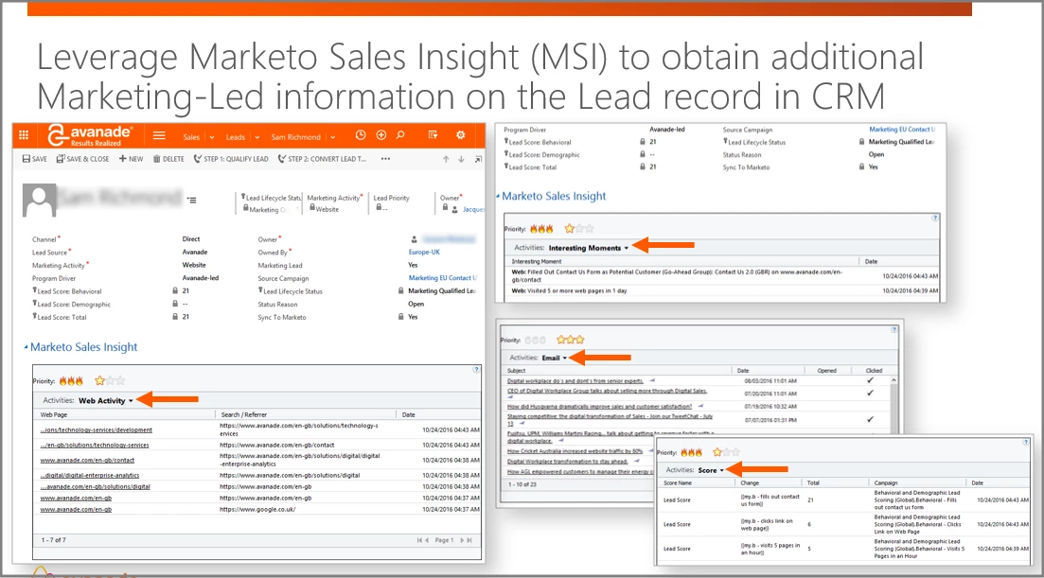This screenshot has height=578, width=1044.
Task: Go to previous record with up arrow
Action: click(x=446, y=159)
